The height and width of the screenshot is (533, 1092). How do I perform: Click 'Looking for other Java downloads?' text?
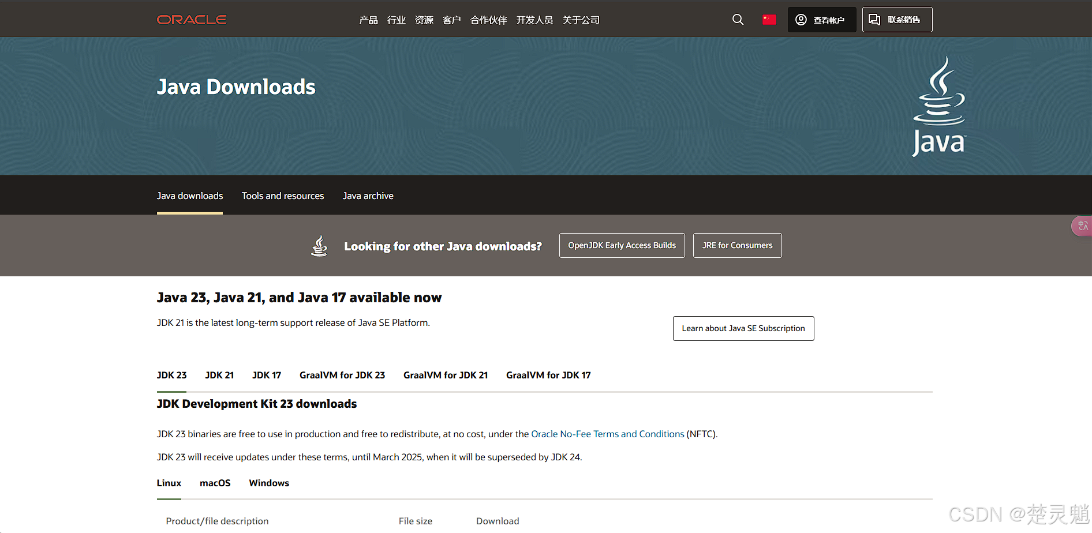click(443, 246)
